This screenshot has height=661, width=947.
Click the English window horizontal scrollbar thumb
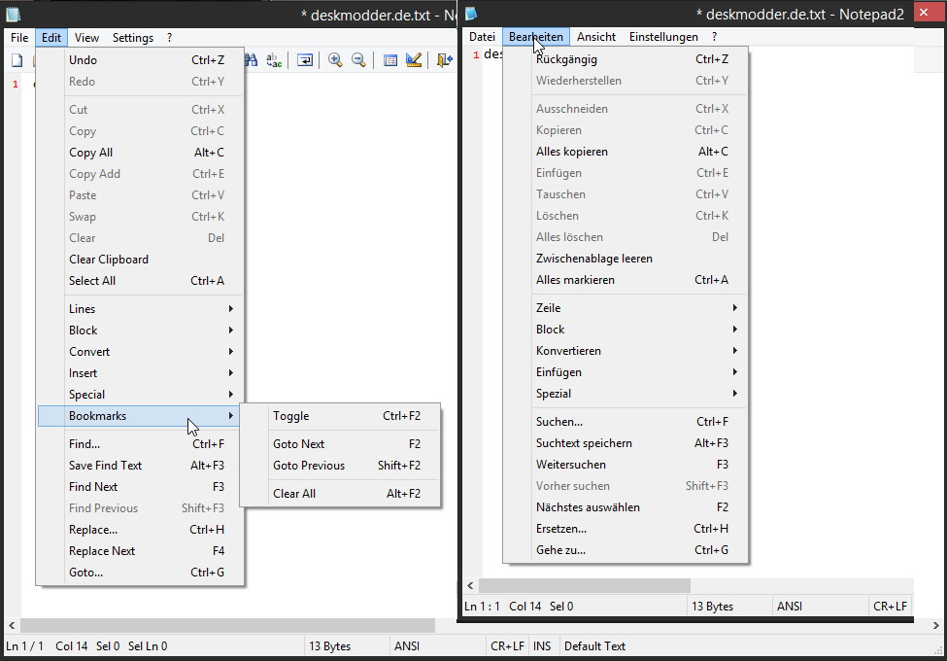click(227, 625)
